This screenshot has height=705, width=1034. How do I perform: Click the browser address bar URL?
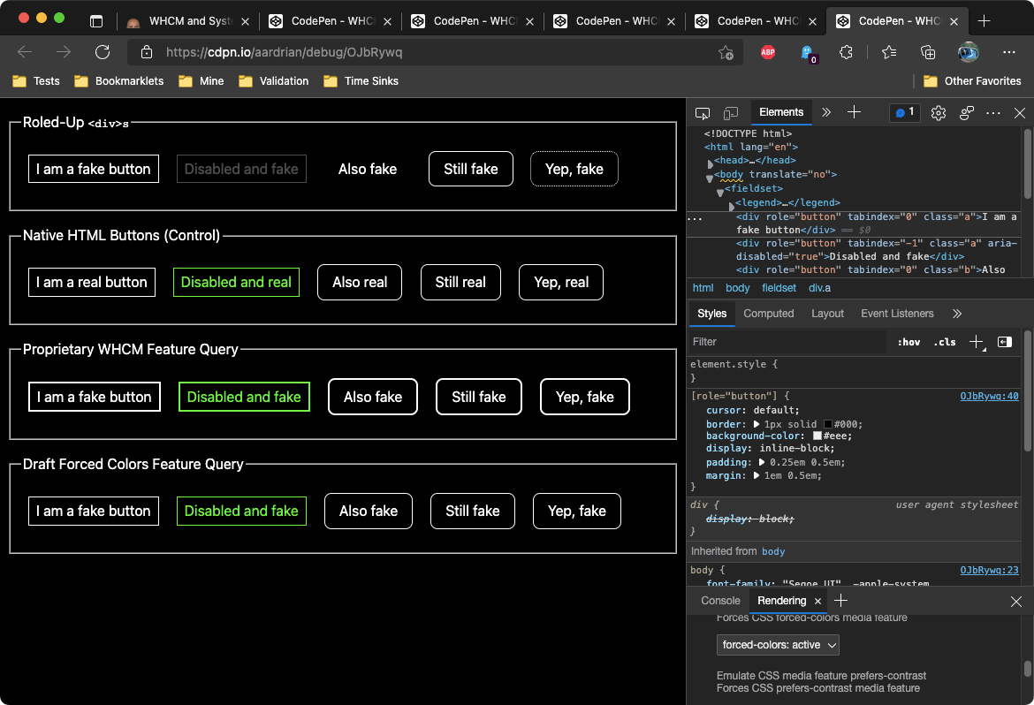pyautogui.click(x=285, y=52)
